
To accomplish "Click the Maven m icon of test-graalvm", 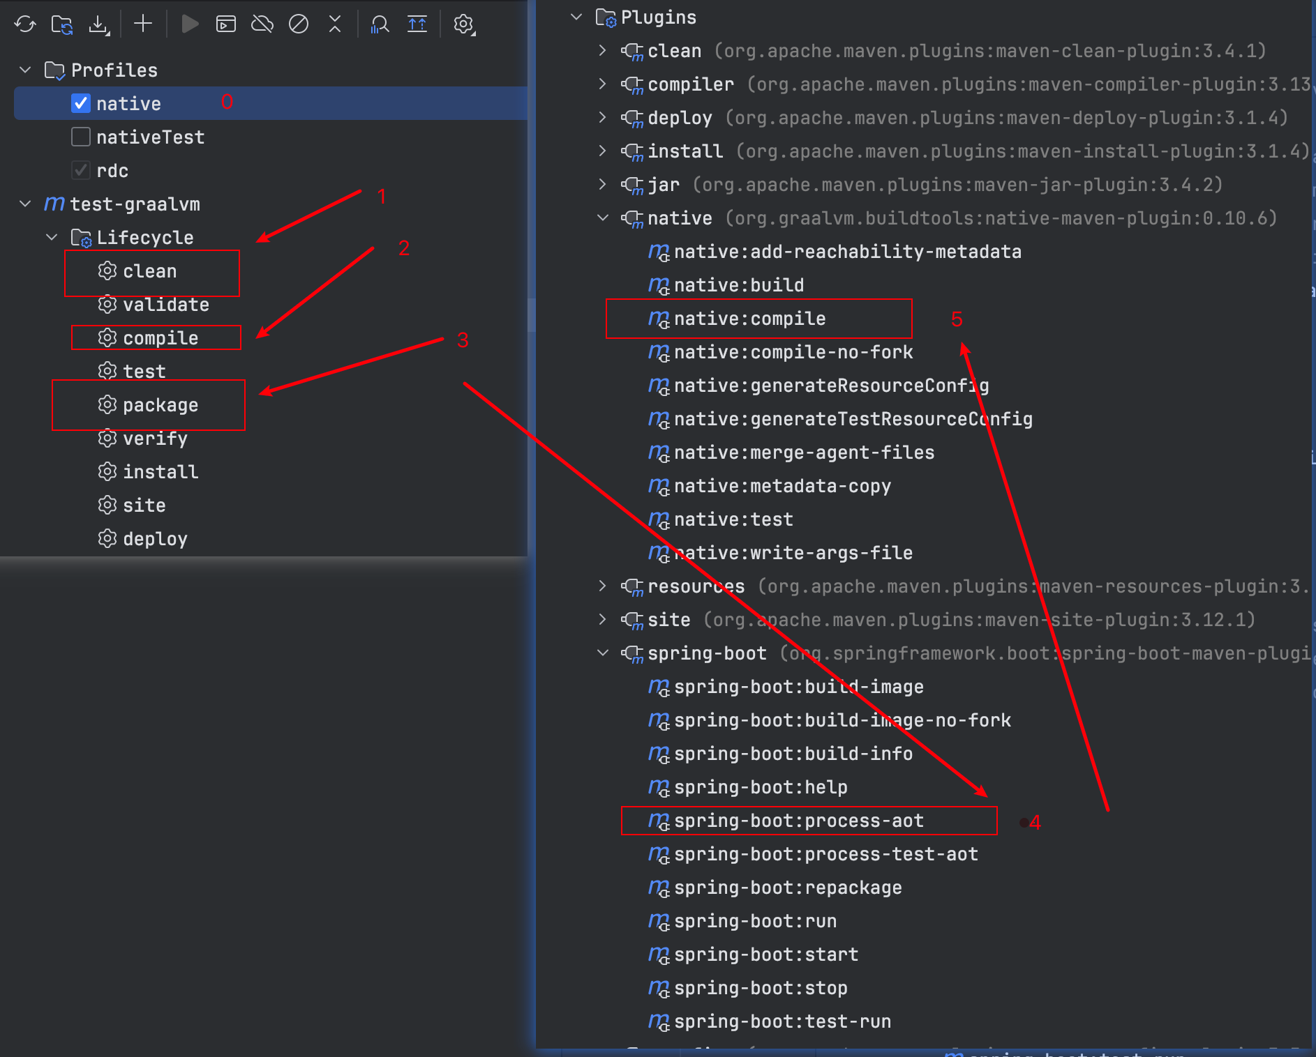I will 54,204.
